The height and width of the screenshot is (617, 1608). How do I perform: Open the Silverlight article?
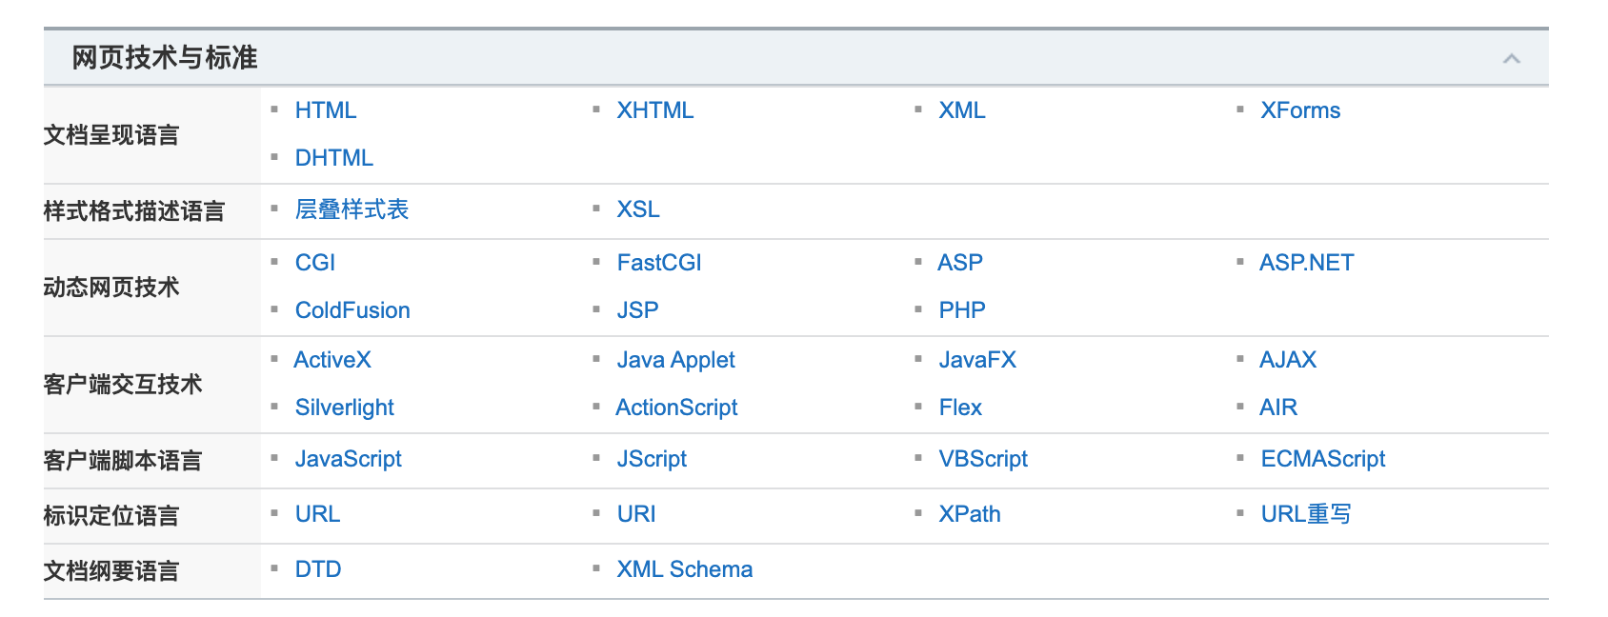pyautogui.click(x=344, y=408)
